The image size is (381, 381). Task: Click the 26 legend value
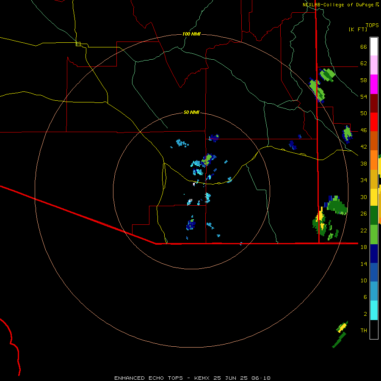pos(364,214)
